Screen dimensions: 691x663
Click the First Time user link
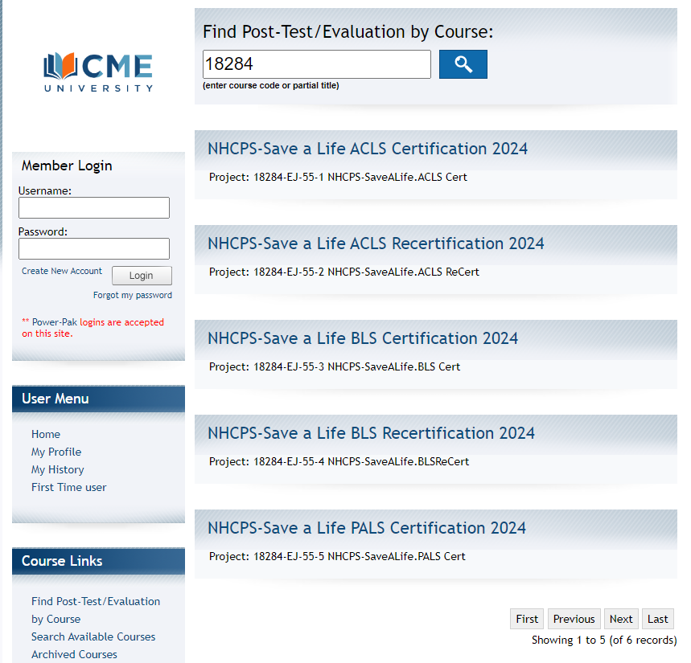click(68, 487)
